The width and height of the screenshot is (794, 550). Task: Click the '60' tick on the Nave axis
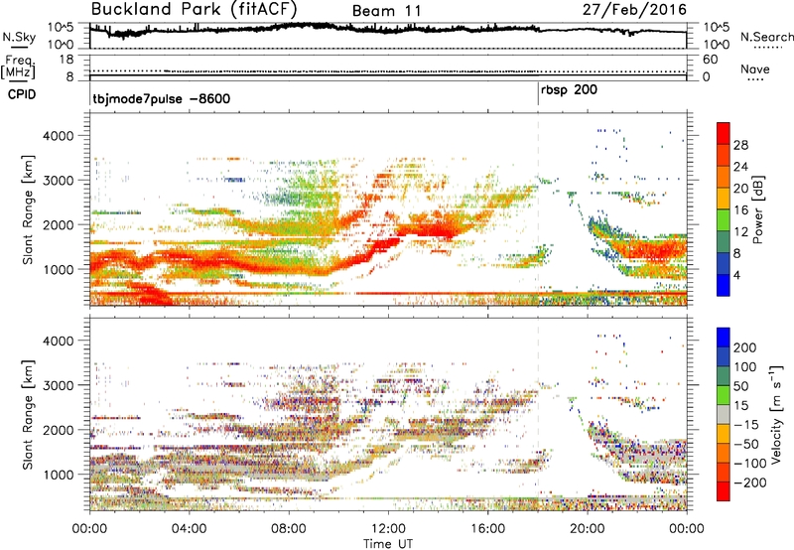[x=710, y=60]
